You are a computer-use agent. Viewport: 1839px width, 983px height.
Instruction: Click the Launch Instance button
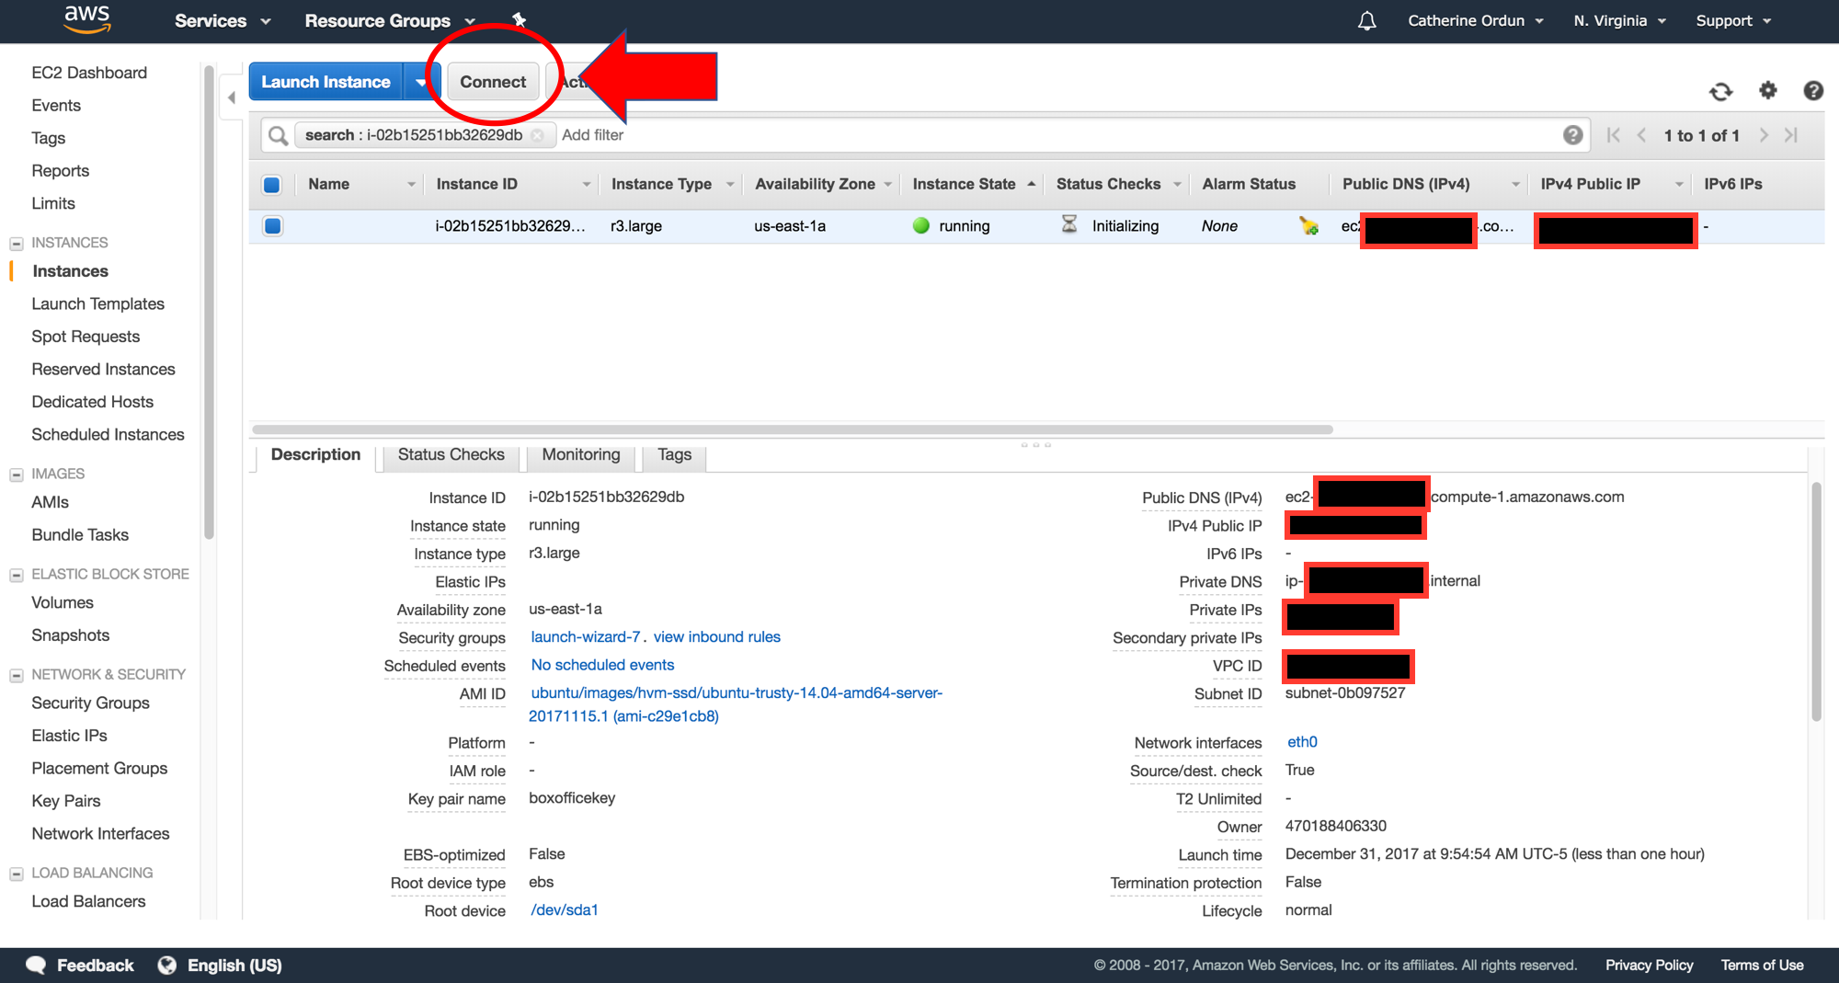pyautogui.click(x=326, y=82)
